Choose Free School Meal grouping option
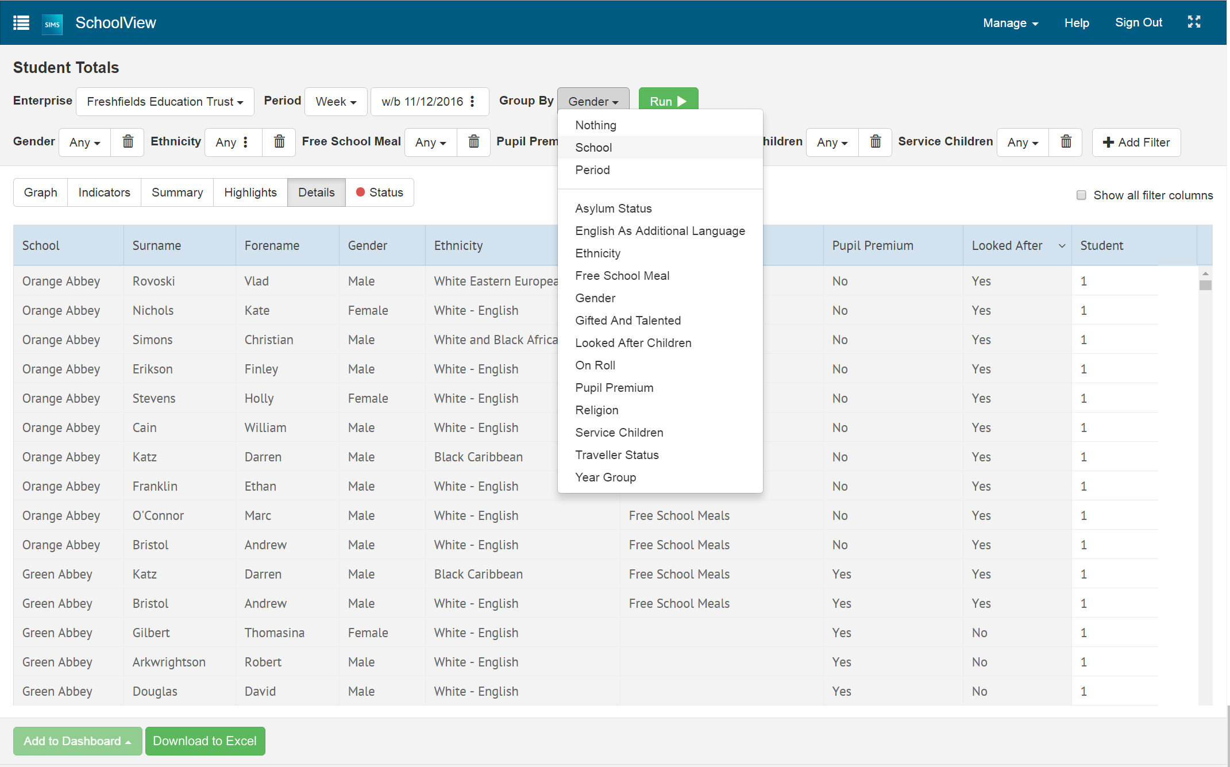Image resolution: width=1230 pixels, height=767 pixels. 660,276
